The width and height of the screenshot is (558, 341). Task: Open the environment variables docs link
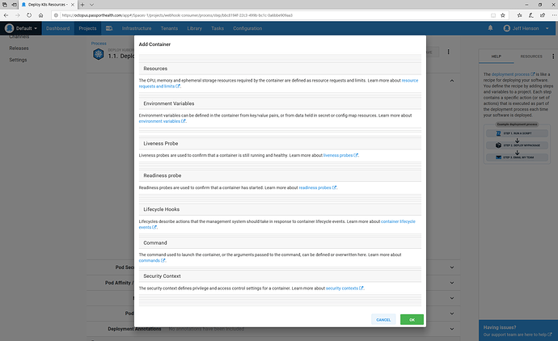click(162, 121)
